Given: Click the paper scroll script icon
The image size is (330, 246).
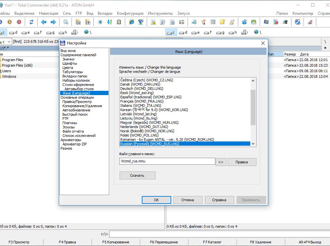Looking at the screenshot, I should point(232,22).
